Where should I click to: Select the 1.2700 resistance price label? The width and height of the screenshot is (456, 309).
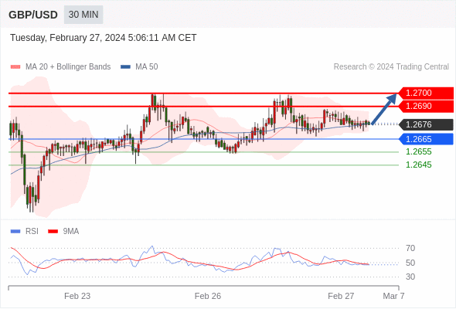coord(426,93)
